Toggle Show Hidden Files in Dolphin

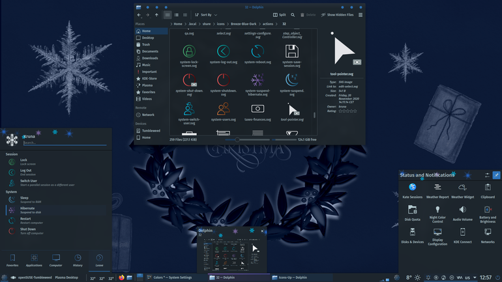coord(338,15)
